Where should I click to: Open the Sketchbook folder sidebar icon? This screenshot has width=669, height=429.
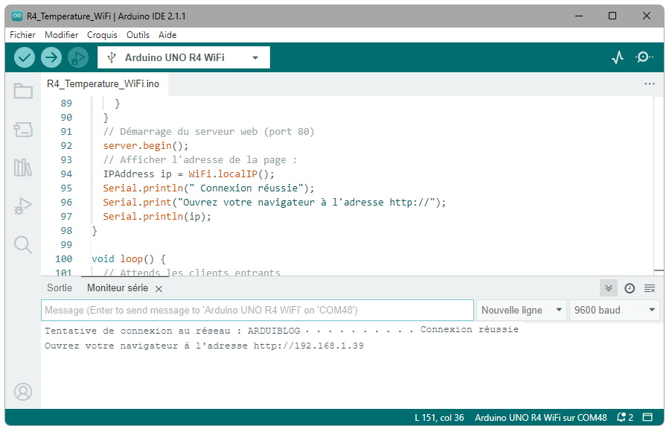[x=23, y=92]
